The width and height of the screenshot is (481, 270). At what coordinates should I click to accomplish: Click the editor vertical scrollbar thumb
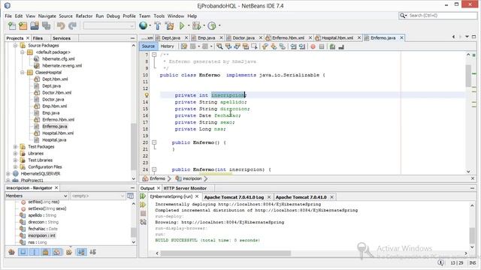pyautogui.click(x=468, y=76)
